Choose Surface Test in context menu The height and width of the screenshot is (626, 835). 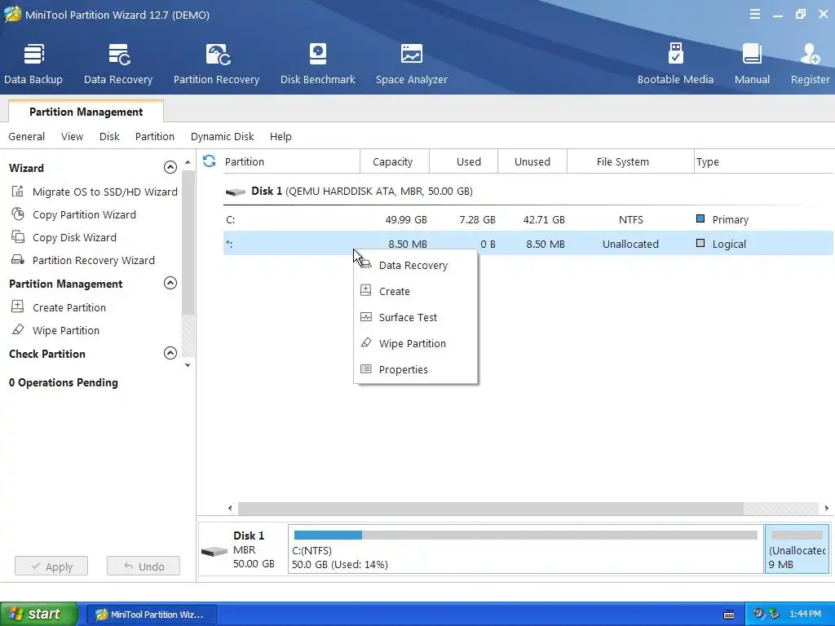tap(415, 317)
